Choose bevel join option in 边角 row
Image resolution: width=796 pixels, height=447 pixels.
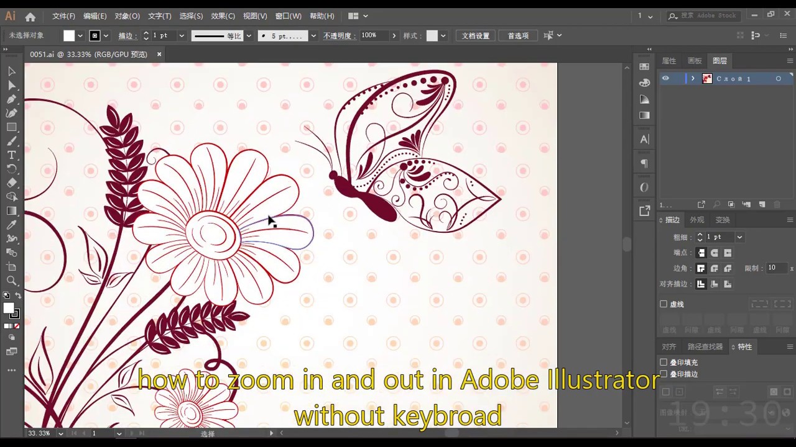click(728, 268)
